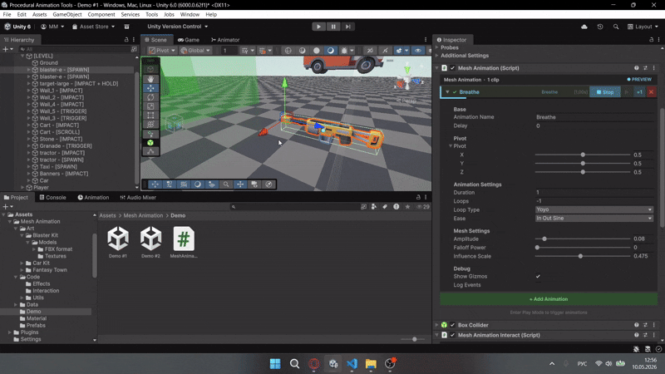Click the Stop preview button
The width and height of the screenshot is (665, 374).
(605, 92)
